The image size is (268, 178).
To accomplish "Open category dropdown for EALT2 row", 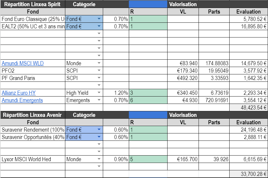I will [x=99, y=26].
